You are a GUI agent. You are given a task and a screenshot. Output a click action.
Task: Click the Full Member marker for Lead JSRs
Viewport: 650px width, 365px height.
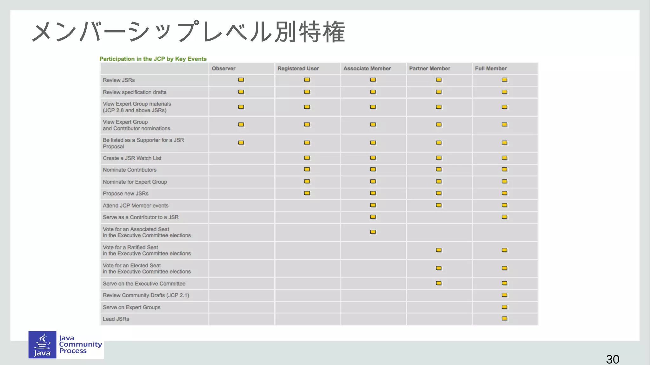[x=504, y=319]
